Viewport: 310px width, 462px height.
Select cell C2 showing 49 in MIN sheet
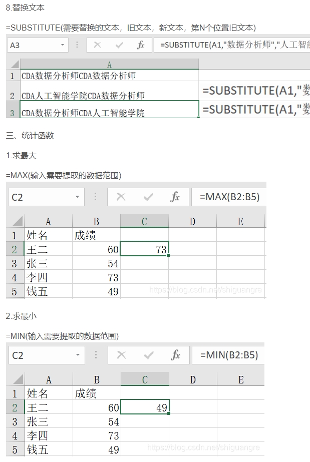tap(145, 407)
